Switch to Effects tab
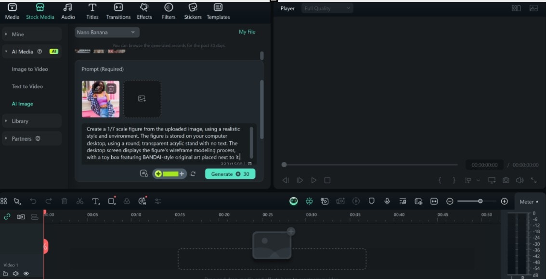The height and width of the screenshot is (279, 546). (144, 12)
